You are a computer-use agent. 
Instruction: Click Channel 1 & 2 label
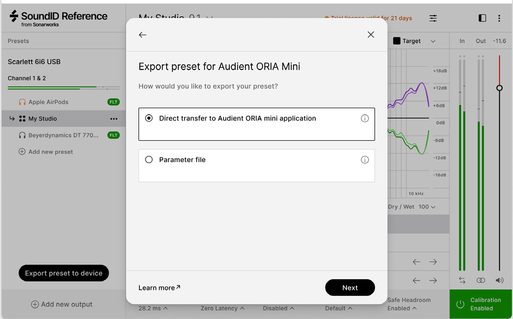[x=27, y=78]
